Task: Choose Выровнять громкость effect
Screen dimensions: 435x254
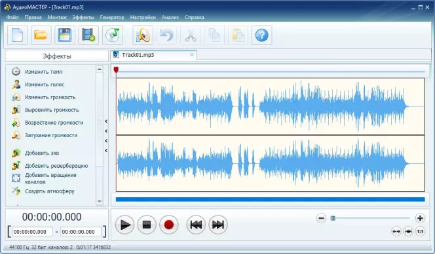Action: (x=52, y=110)
